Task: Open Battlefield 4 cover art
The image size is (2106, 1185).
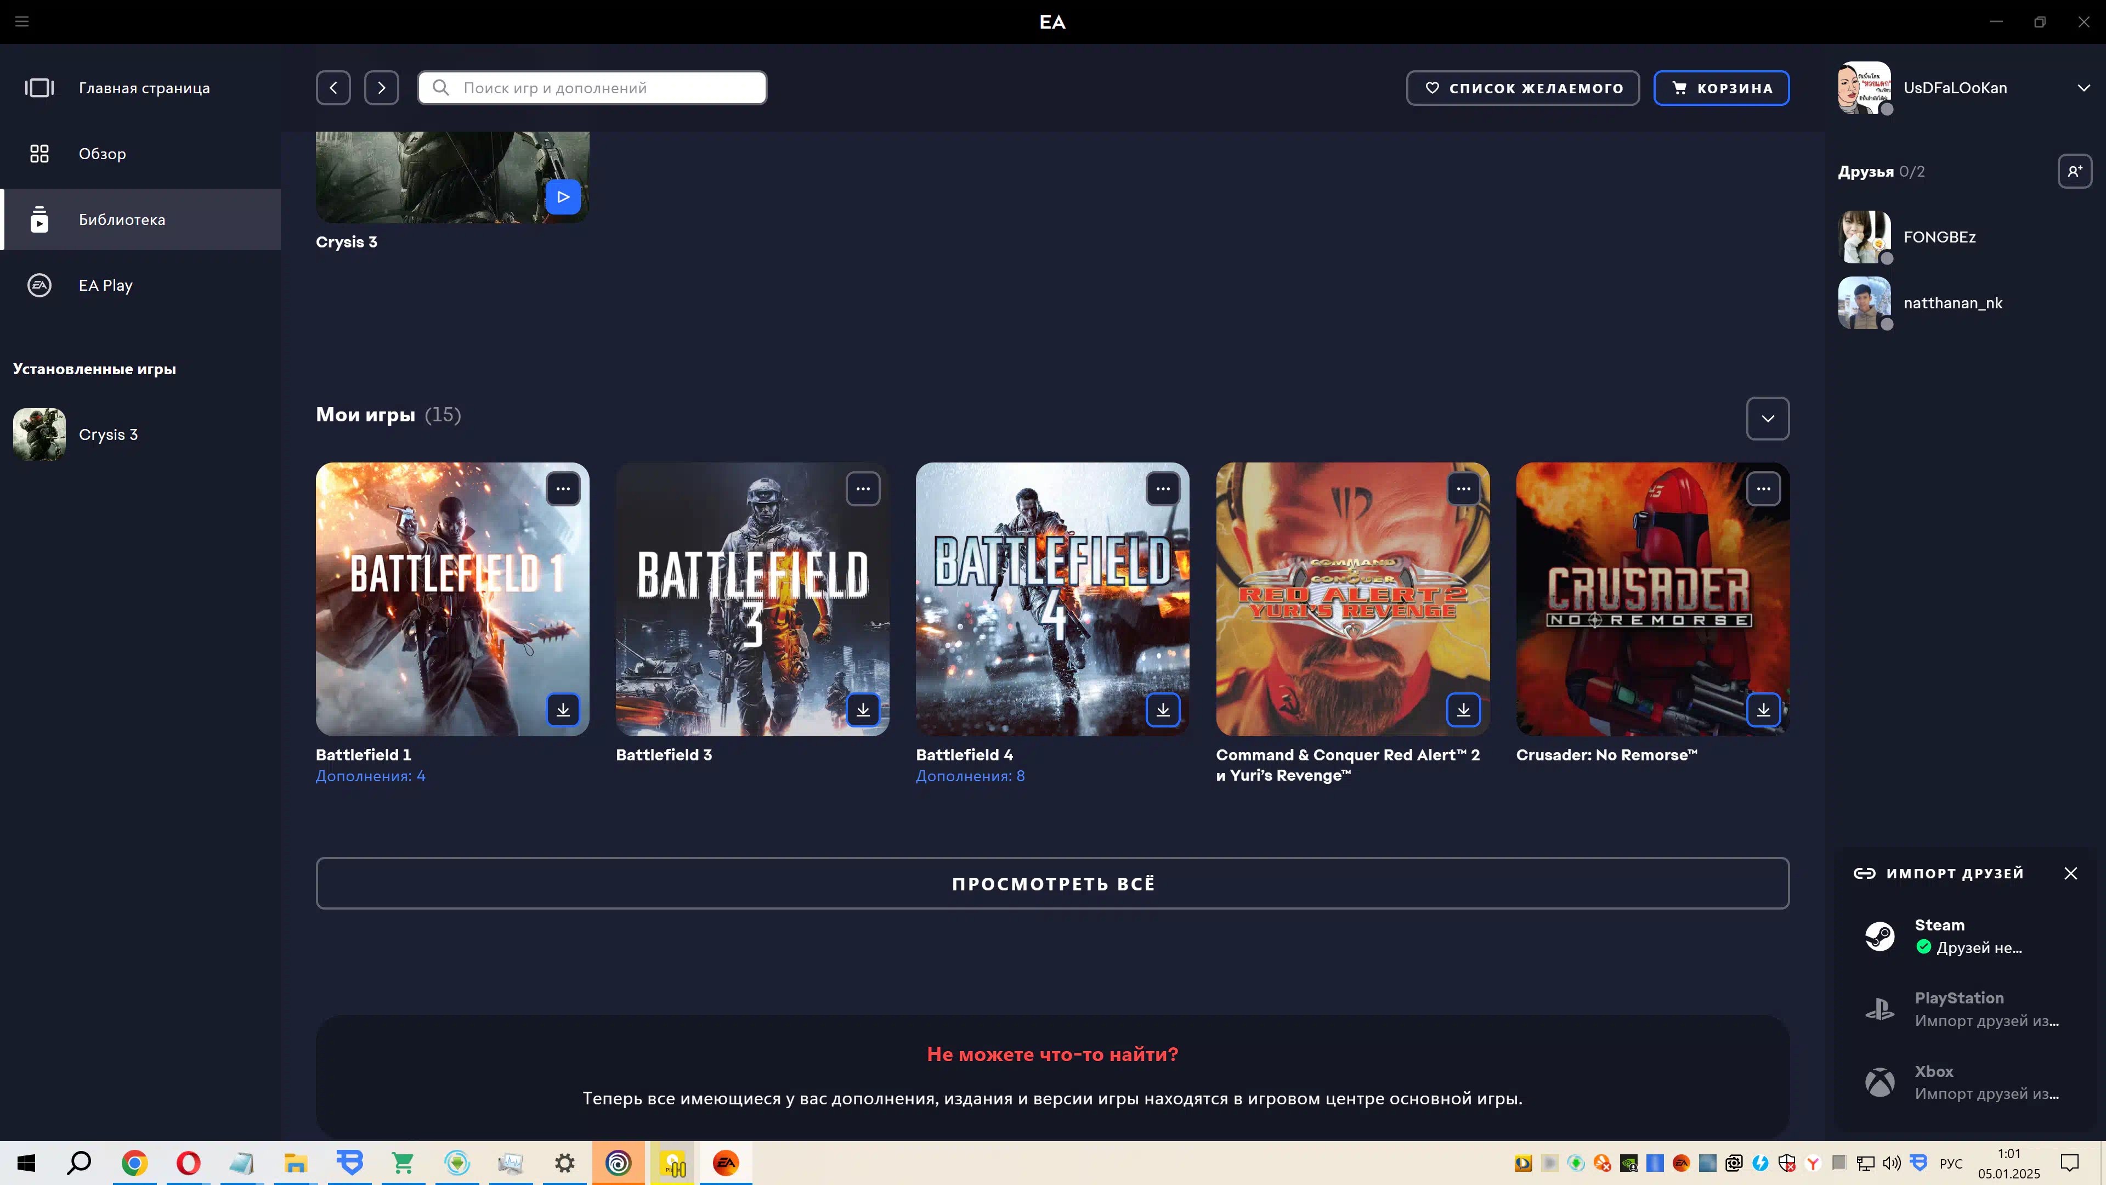Action: [1052, 599]
